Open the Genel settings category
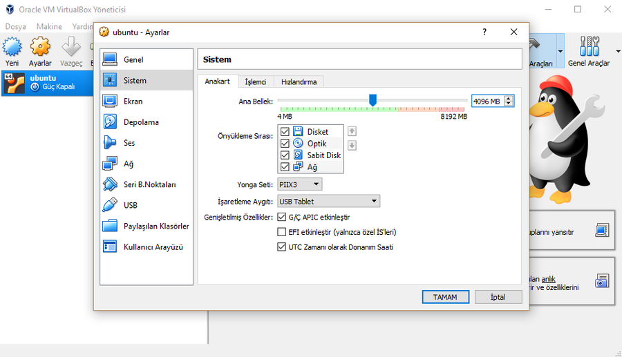This screenshot has height=357, width=622. (133, 60)
